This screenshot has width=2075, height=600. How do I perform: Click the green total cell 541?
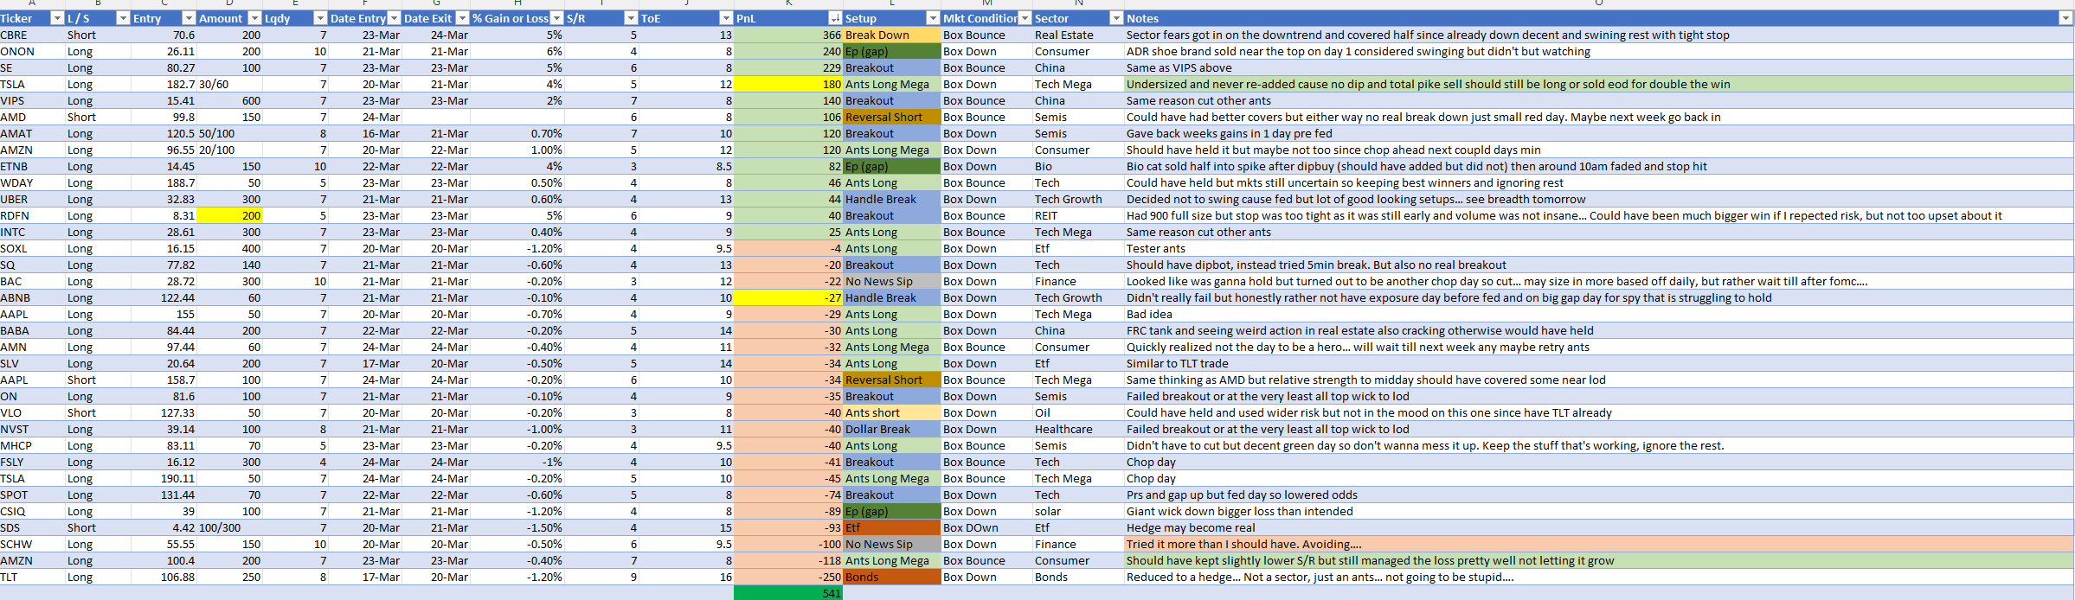(788, 593)
